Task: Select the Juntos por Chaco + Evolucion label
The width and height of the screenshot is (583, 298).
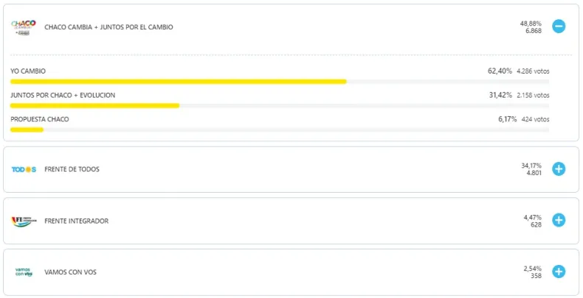Action: [x=63, y=96]
